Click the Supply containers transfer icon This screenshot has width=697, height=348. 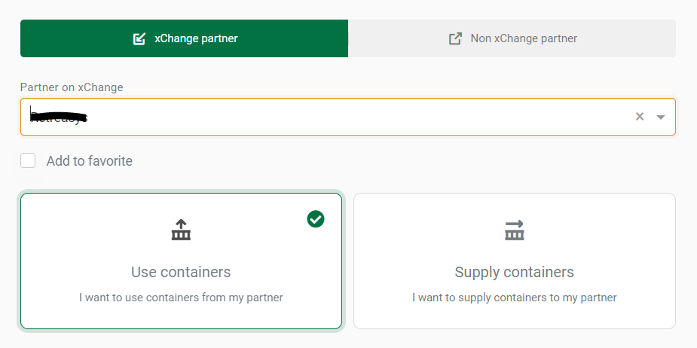[x=515, y=230]
